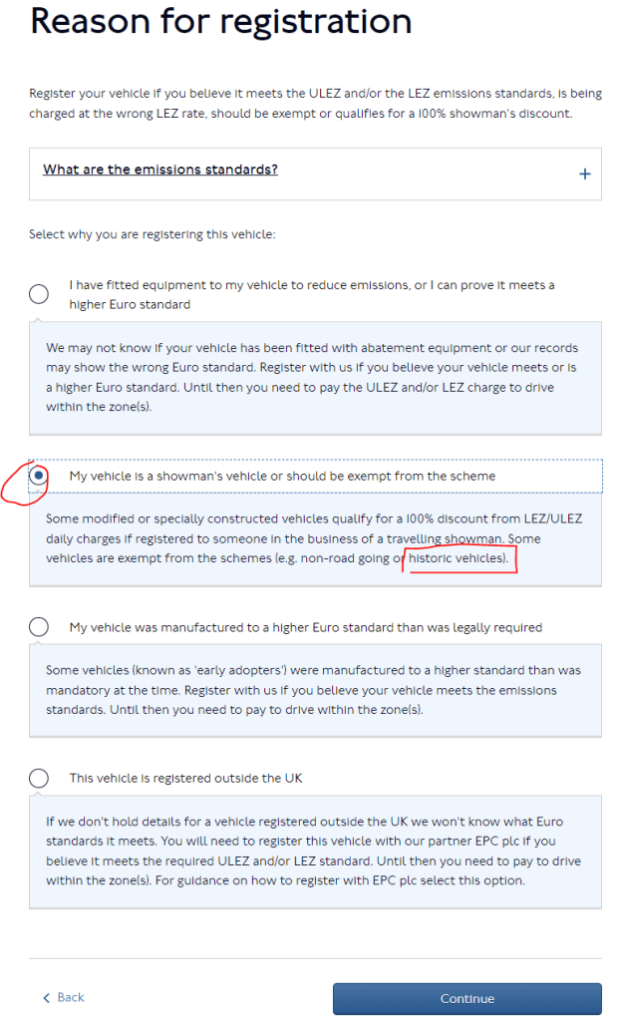Screen dimensions: 619x1020
Task: Click the 'Reason for registration' heading
Action: coord(220,20)
